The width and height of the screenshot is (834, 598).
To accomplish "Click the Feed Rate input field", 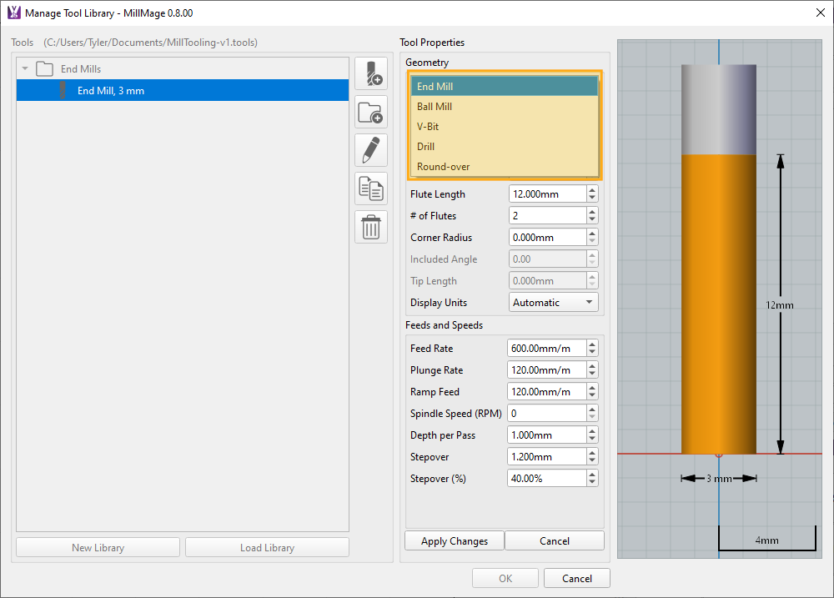I will [x=545, y=349].
